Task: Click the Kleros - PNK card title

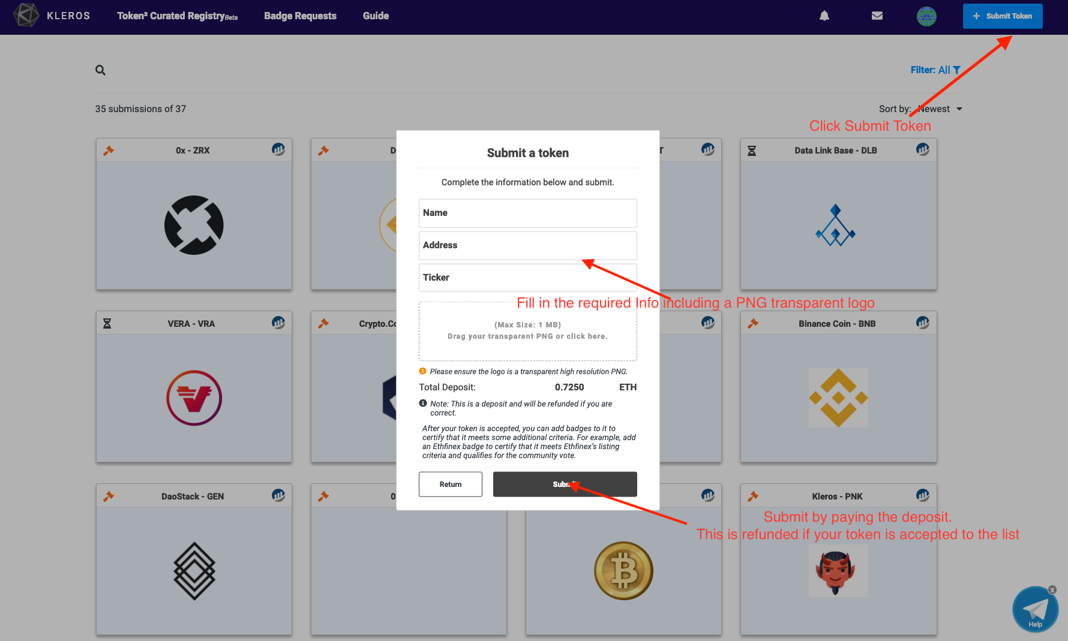Action: coord(837,496)
